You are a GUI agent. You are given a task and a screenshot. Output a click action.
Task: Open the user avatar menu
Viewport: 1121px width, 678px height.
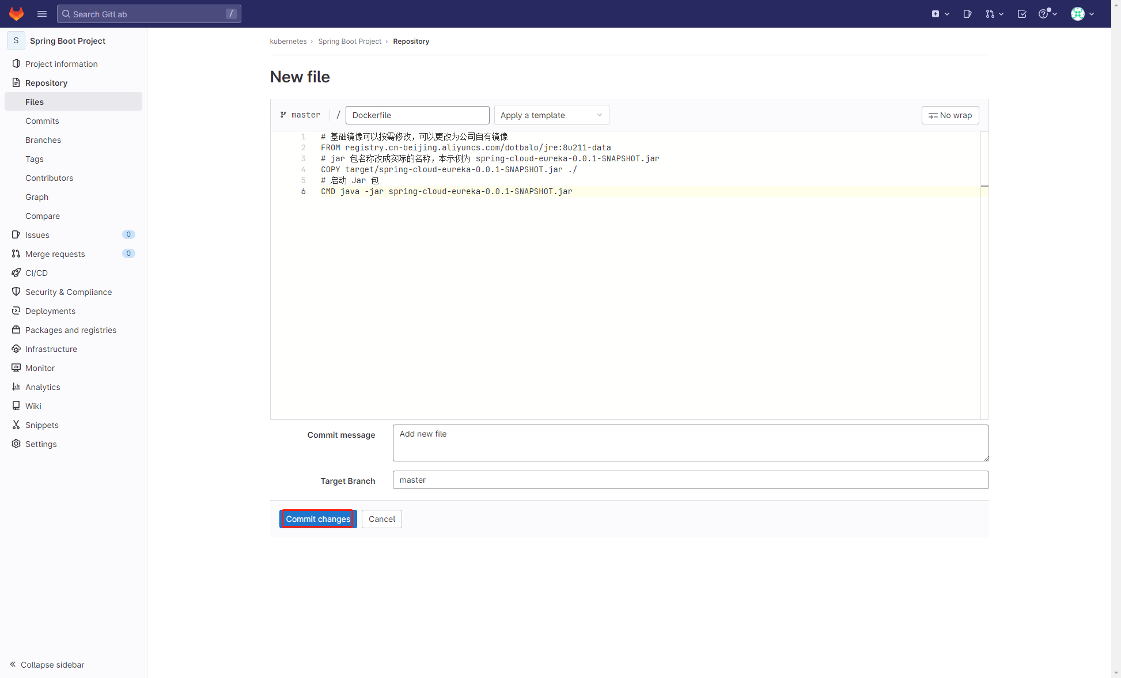tap(1082, 14)
